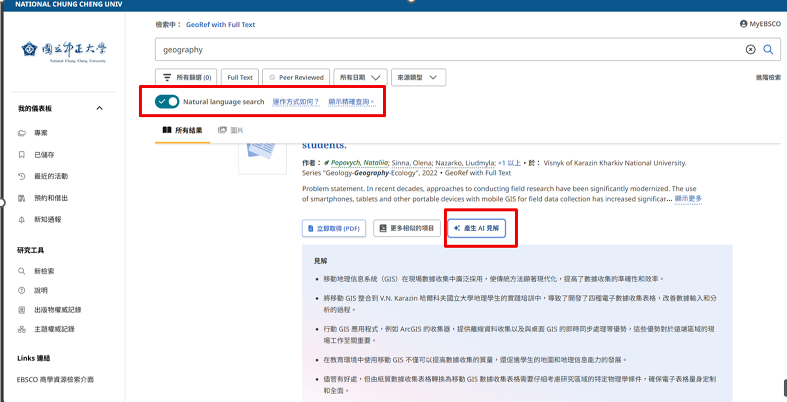This screenshot has height=402, width=787.
Task: Click the magnifier search icon in search bar
Action: pos(768,50)
